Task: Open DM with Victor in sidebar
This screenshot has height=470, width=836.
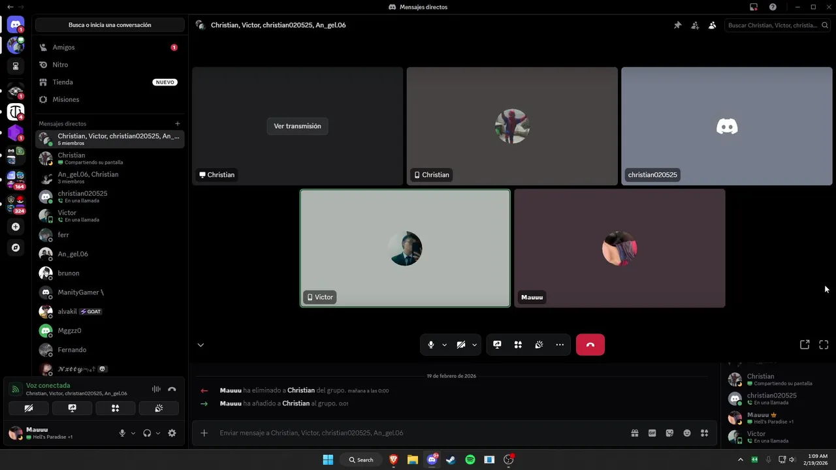Action: 110,215
